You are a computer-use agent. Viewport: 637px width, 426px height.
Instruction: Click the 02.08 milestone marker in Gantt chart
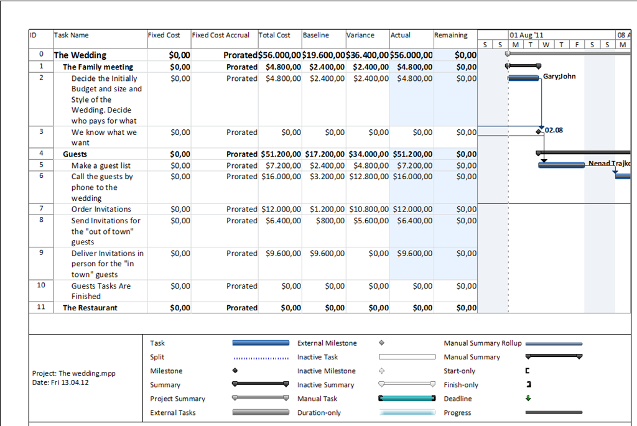tap(539, 131)
